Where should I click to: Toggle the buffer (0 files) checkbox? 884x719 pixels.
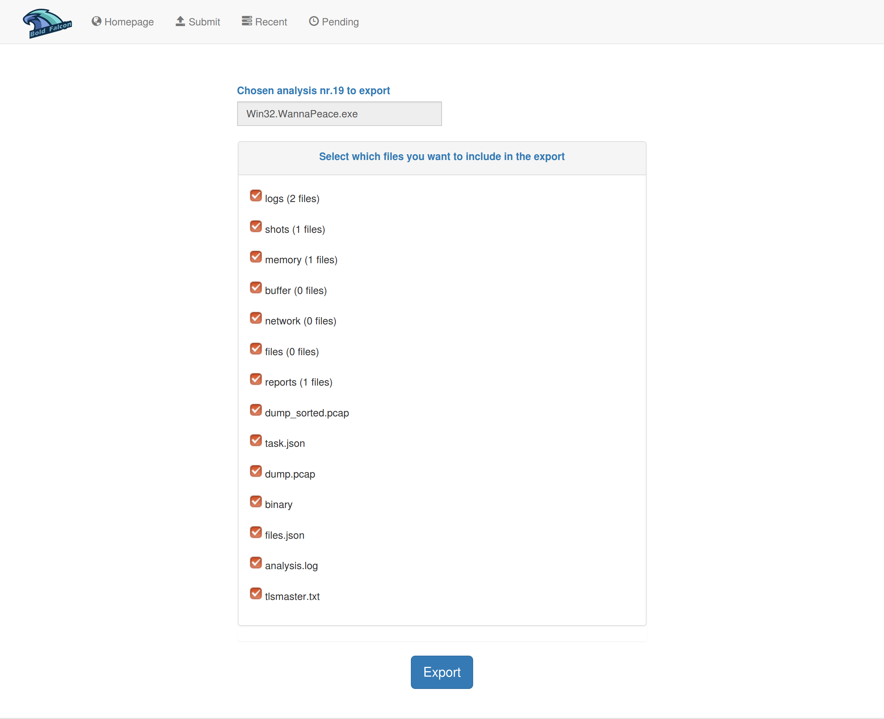pyautogui.click(x=256, y=287)
